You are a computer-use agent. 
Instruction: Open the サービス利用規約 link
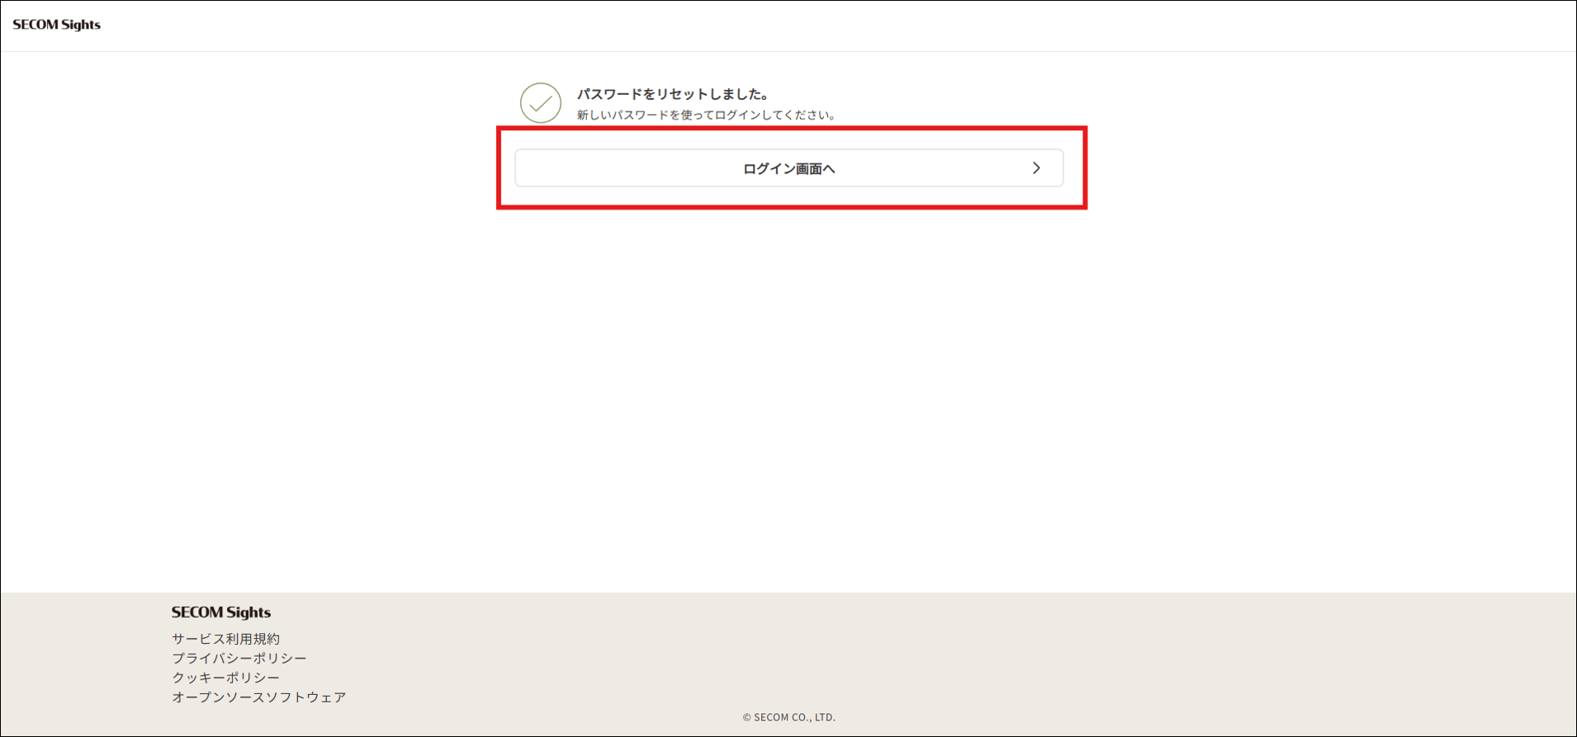point(225,639)
